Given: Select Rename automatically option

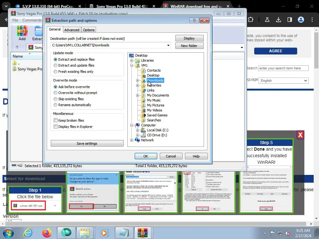Looking at the screenshot, I should tap(55, 105).
